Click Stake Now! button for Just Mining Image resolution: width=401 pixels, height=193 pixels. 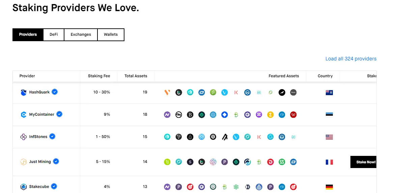[364, 162]
